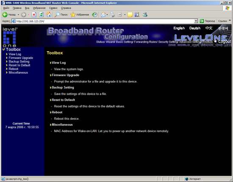The height and width of the screenshot is (182, 233).
Task: Switch language to Korean
Action: pyautogui.click(x=223, y=28)
